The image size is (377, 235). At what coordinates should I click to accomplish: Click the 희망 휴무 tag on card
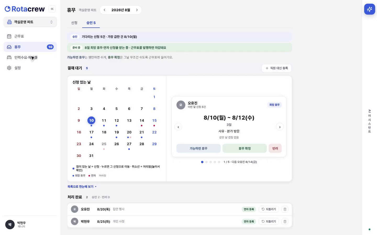click(274, 105)
